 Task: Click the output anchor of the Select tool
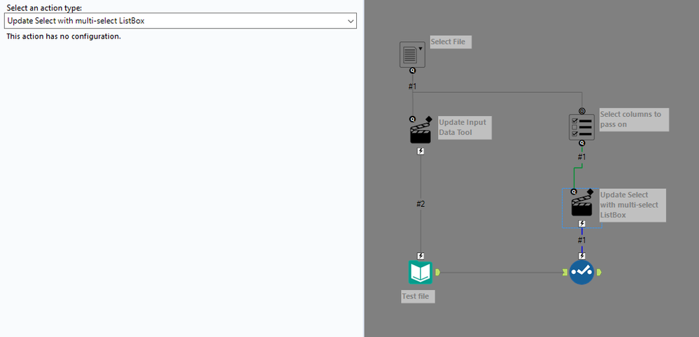pos(599,272)
